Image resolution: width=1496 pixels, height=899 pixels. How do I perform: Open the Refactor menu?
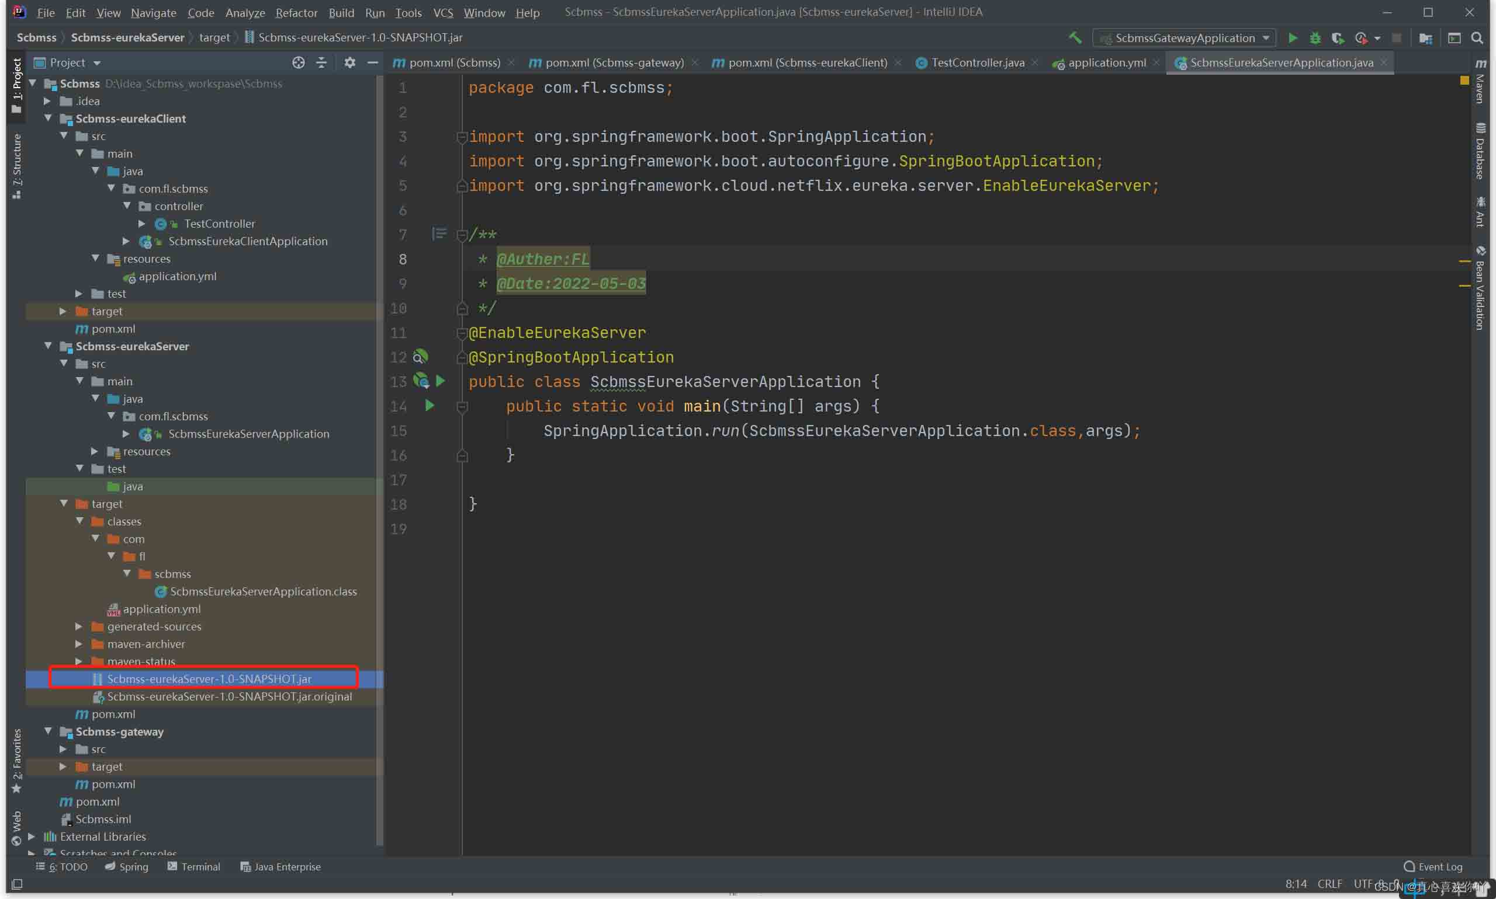tap(296, 13)
